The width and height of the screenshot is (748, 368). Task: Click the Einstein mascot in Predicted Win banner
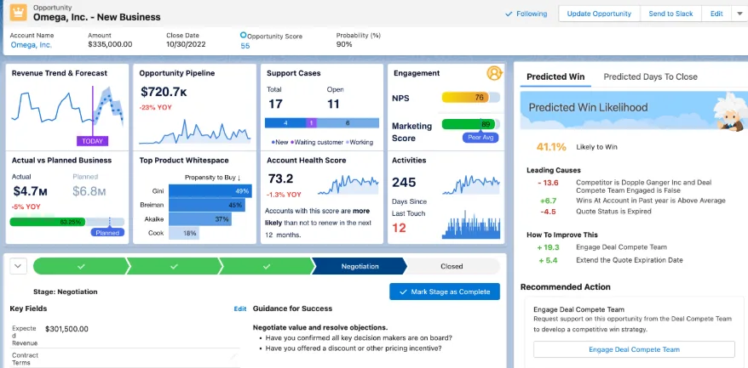point(729,111)
